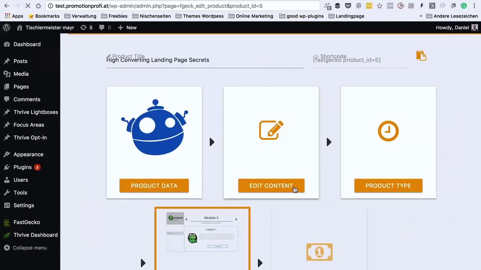Open the Chrome three-dot menu
This screenshot has width=481, height=270.
[474, 6]
